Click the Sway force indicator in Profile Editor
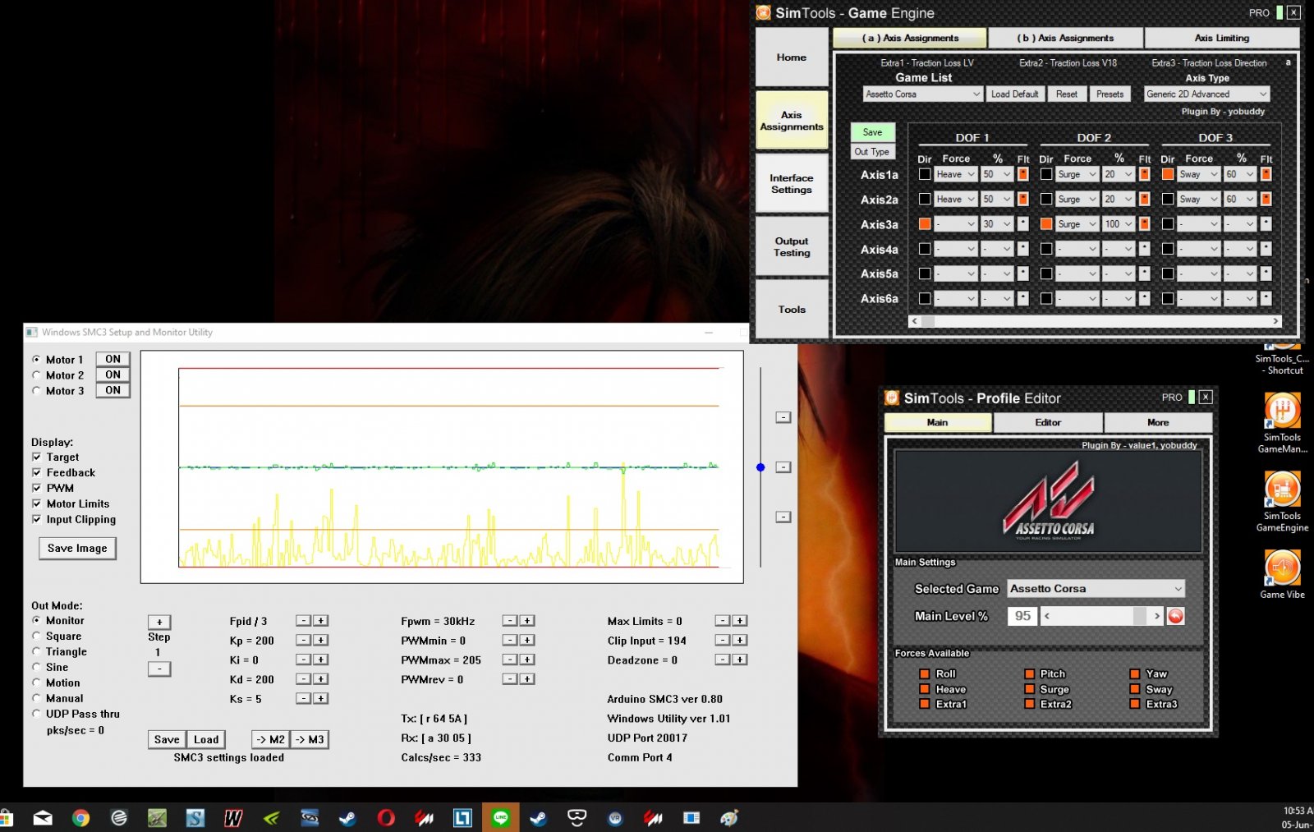1314x832 pixels. tap(1135, 689)
